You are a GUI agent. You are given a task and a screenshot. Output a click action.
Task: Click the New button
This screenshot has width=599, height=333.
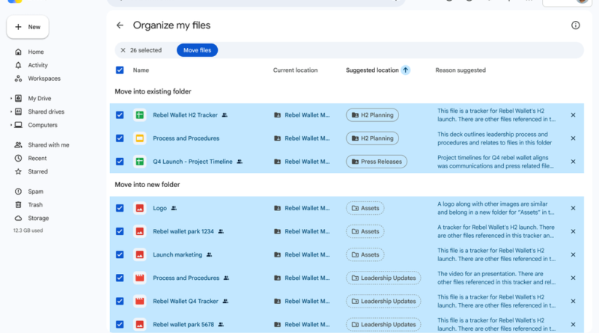[x=28, y=27]
